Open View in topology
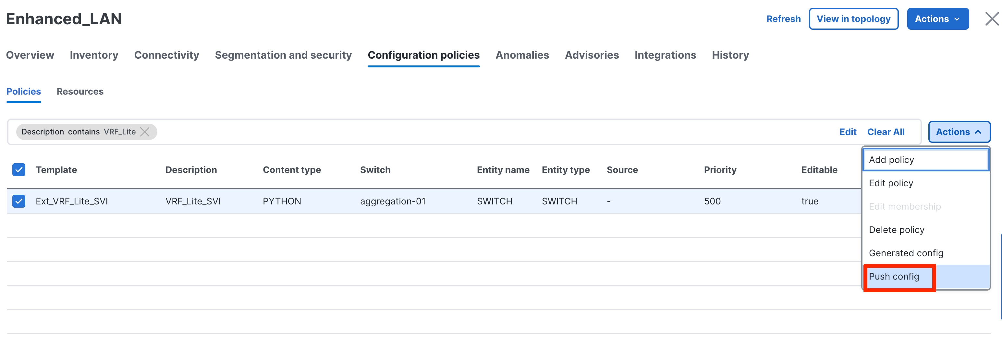Viewport: 1002px width, 346px height. pyautogui.click(x=854, y=19)
